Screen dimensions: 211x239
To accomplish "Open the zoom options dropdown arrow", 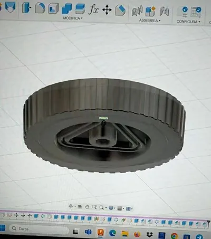I will (x=106, y=208).
